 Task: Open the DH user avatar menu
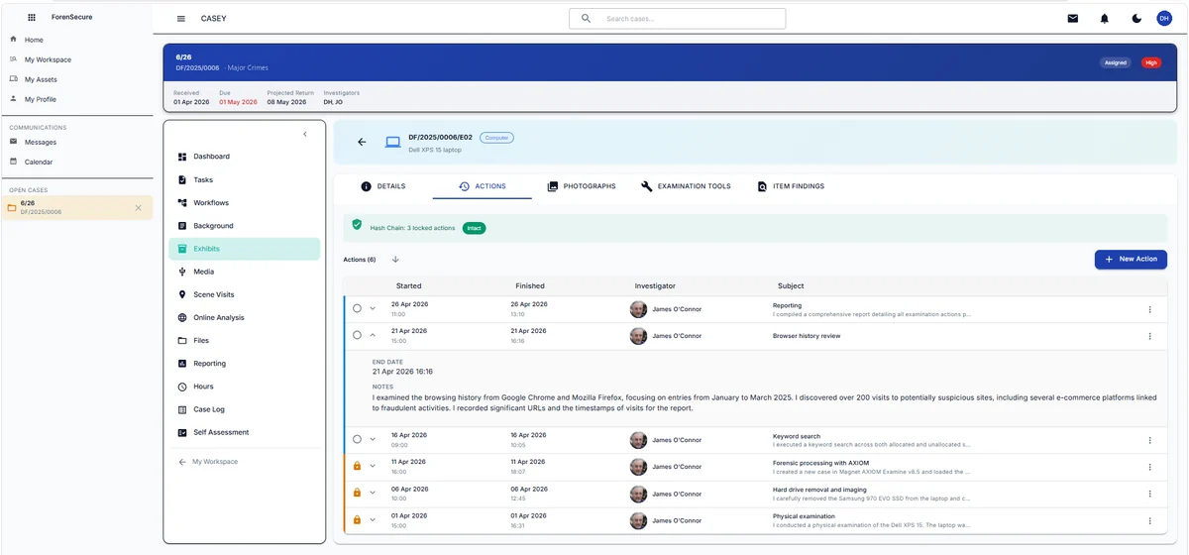pyautogui.click(x=1164, y=19)
